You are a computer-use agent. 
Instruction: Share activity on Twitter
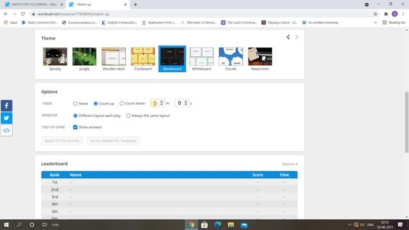6,118
